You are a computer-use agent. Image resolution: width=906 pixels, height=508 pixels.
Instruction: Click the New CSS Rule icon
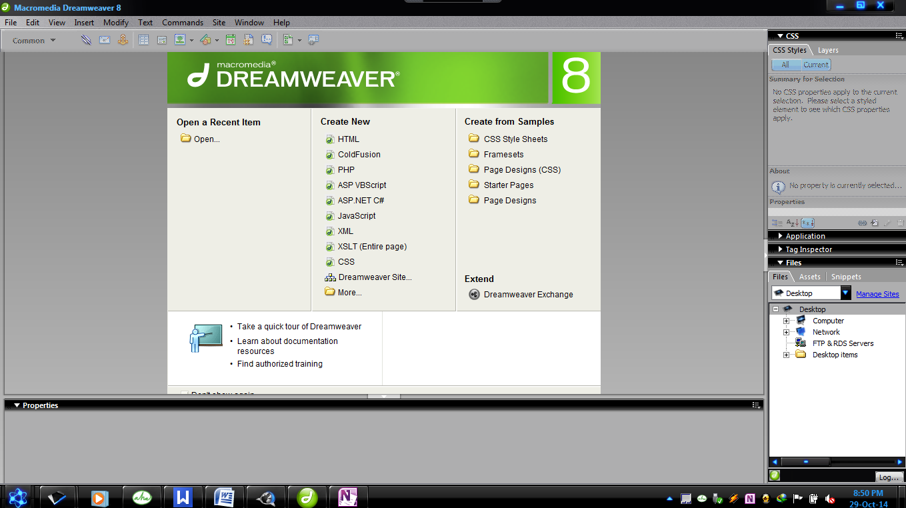coord(875,223)
